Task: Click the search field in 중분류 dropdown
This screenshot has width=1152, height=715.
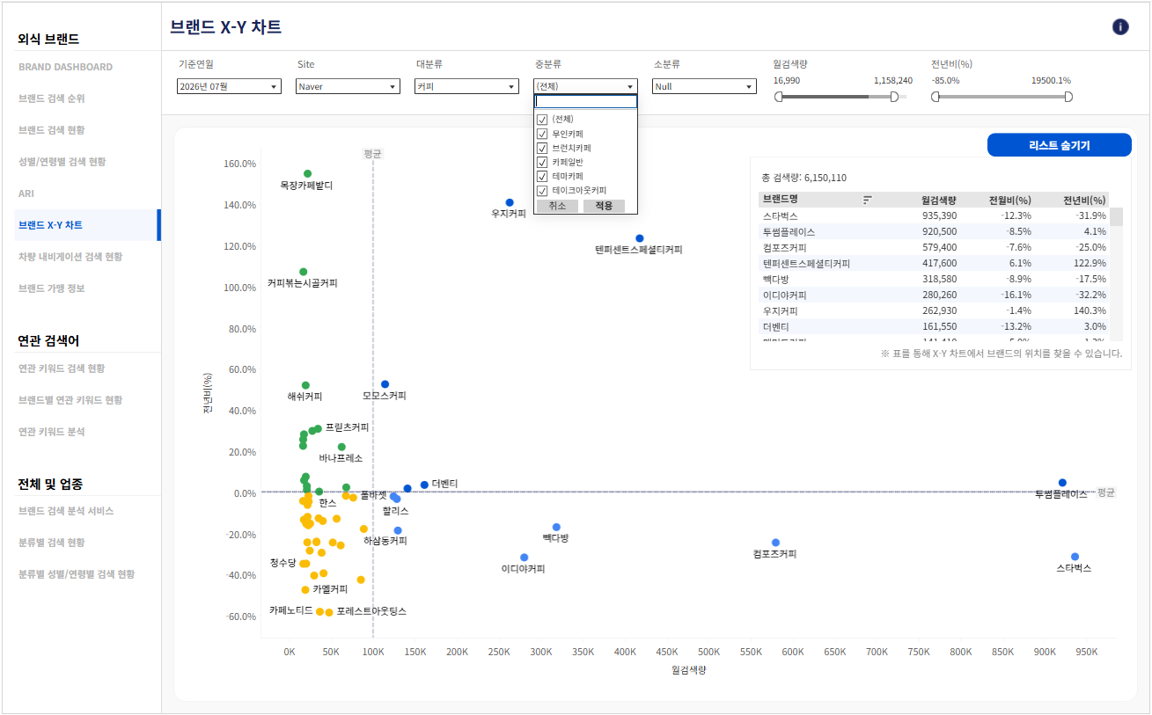Action: click(586, 101)
